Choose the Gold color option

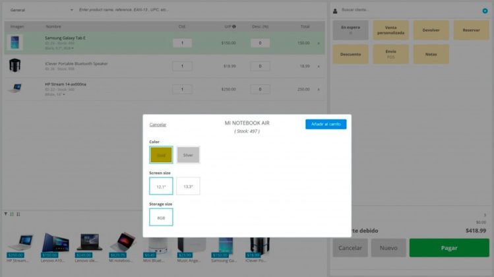(x=161, y=155)
